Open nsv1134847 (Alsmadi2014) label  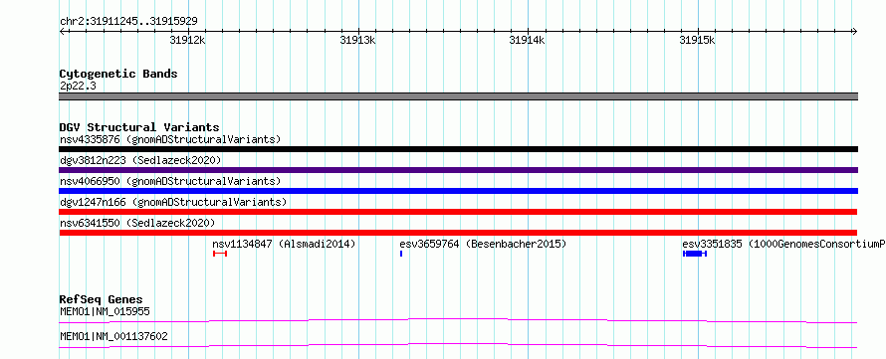(284, 244)
